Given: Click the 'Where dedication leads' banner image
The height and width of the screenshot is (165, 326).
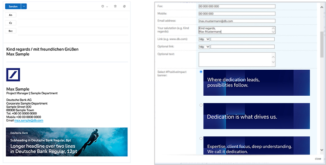Looking at the screenshot, I should tap(256, 83).
